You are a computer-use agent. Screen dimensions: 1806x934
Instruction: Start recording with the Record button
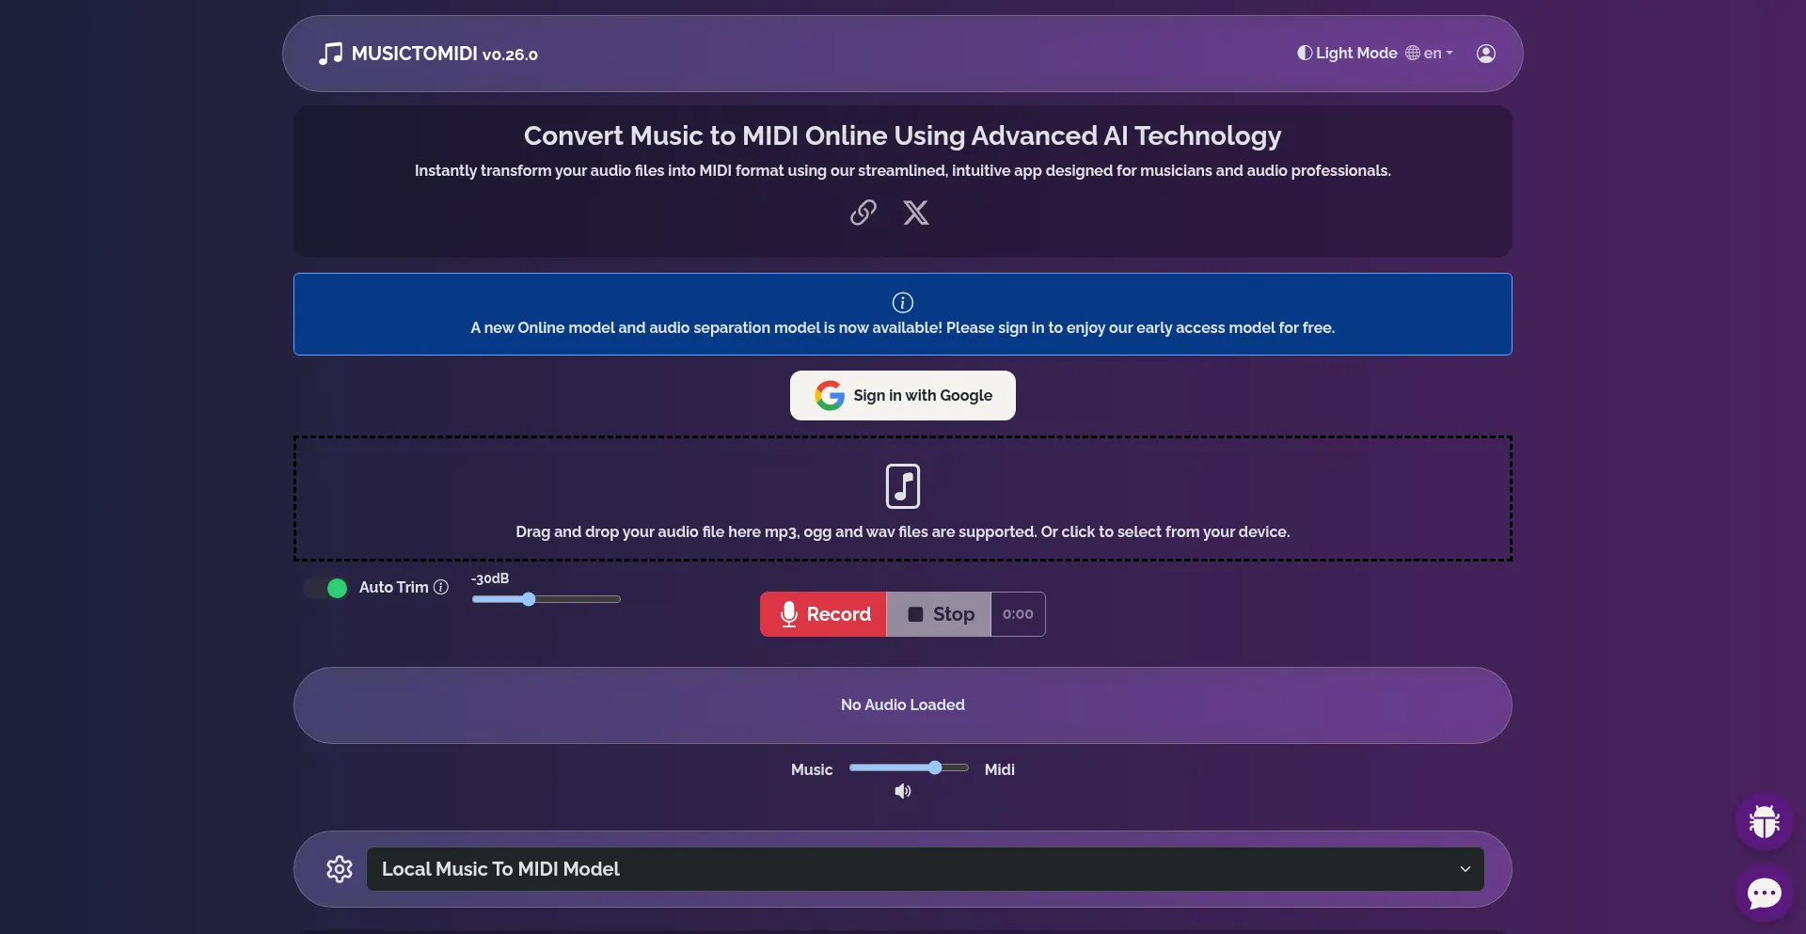[823, 614]
